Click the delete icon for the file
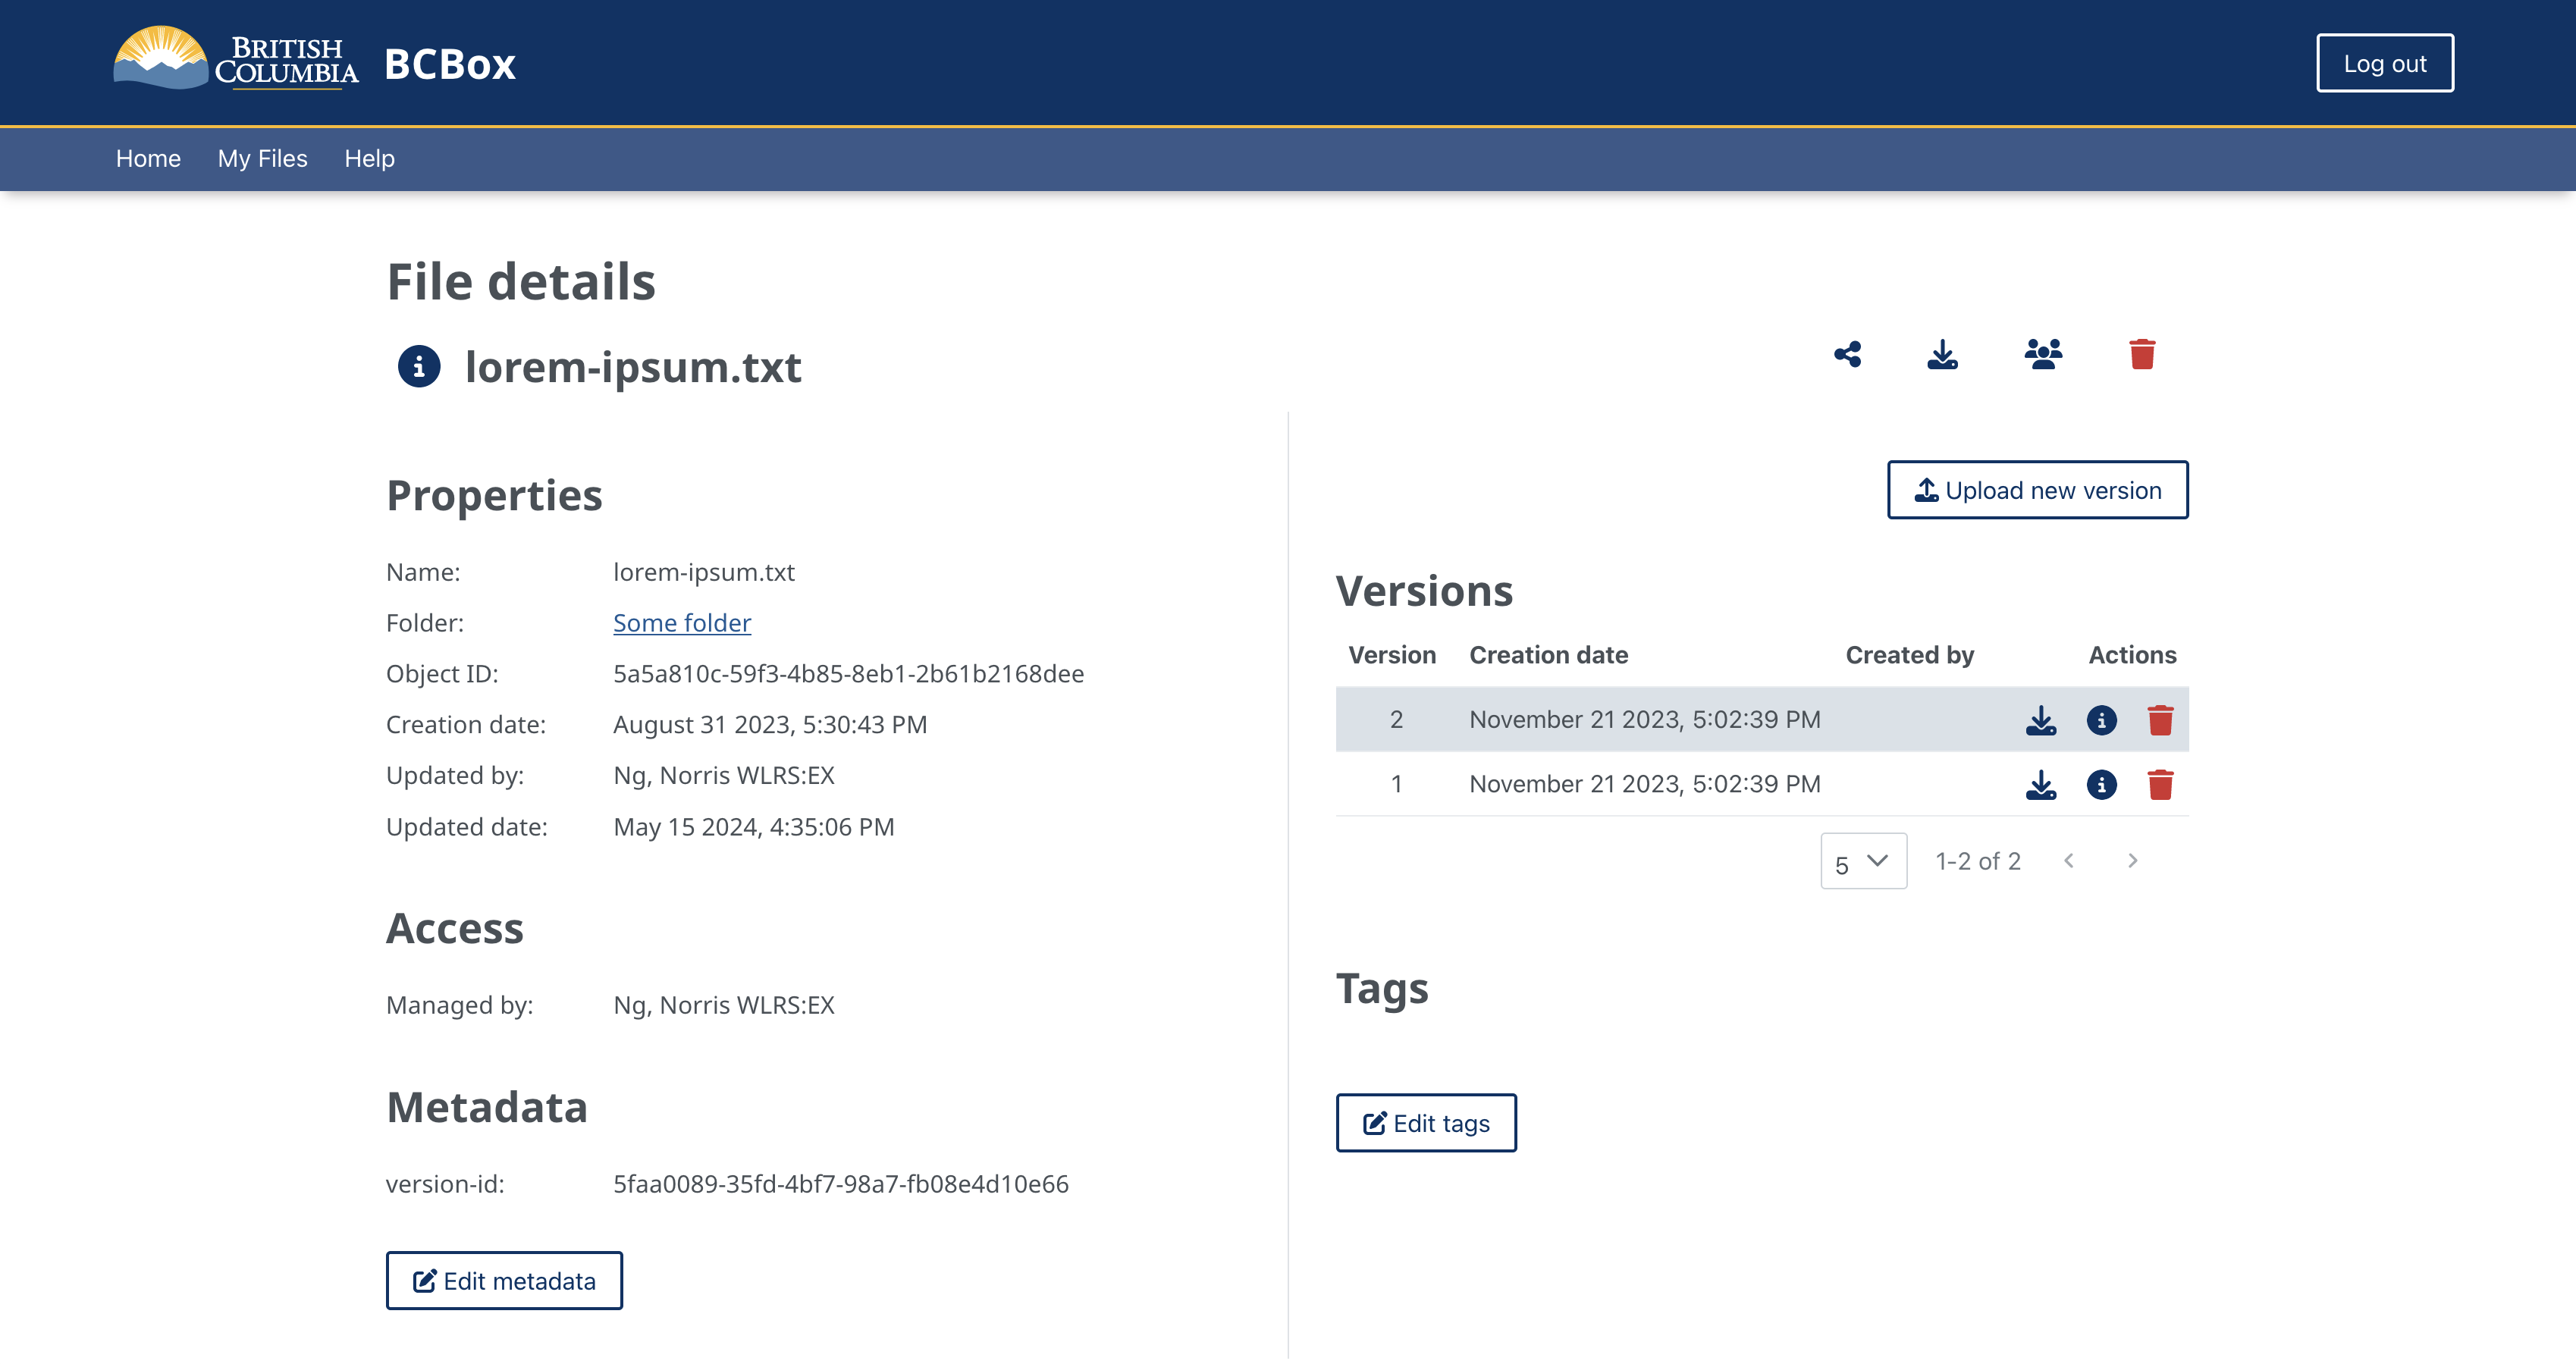Screen dimensions: 2576x1364 [2143, 354]
